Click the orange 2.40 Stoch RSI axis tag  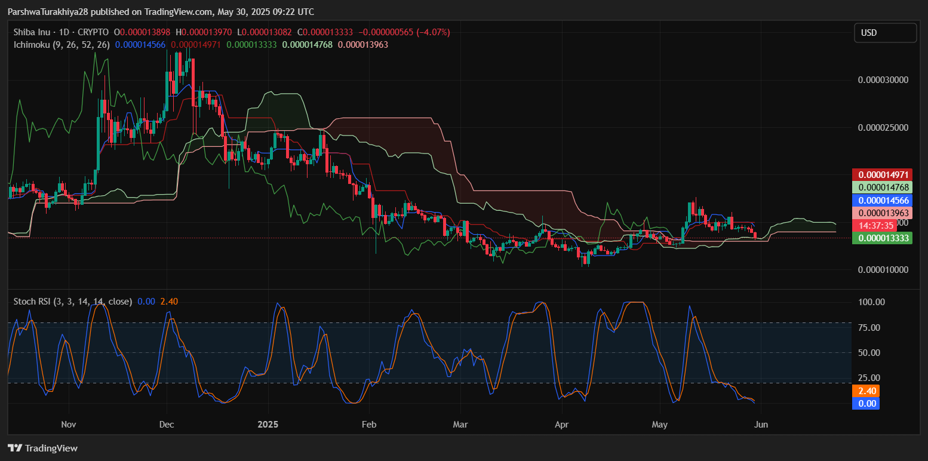[x=866, y=391]
